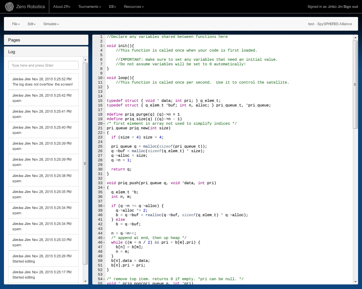Viewport: 362px width, 289px height.
Task: Fold the comment block at line 20
Action: [104, 124]
